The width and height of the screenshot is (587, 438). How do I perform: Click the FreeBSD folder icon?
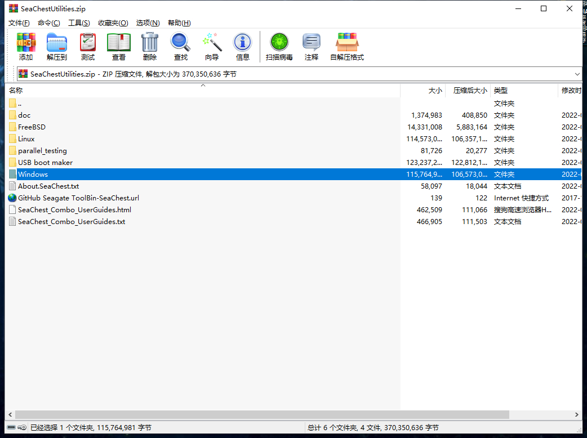[x=12, y=127]
